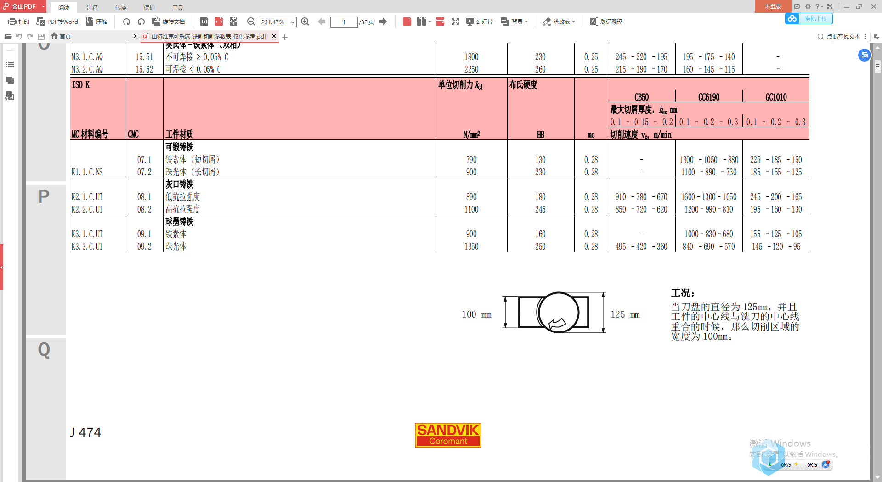This screenshot has width=882, height=482.
Task: Add a new tab with plus
Action: (x=285, y=37)
